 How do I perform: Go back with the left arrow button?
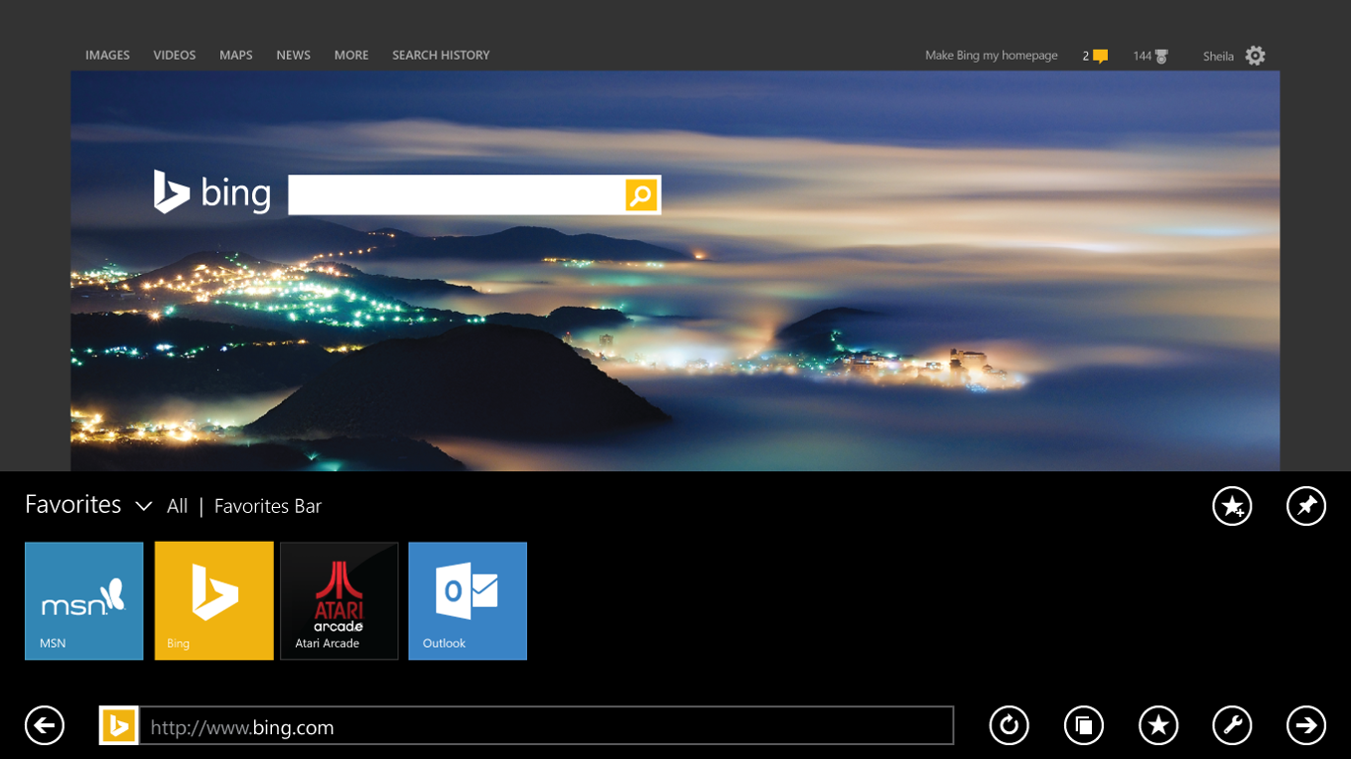point(45,725)
